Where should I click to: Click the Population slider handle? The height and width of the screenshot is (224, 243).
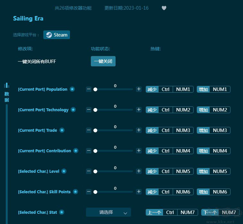tap(95, 89)
